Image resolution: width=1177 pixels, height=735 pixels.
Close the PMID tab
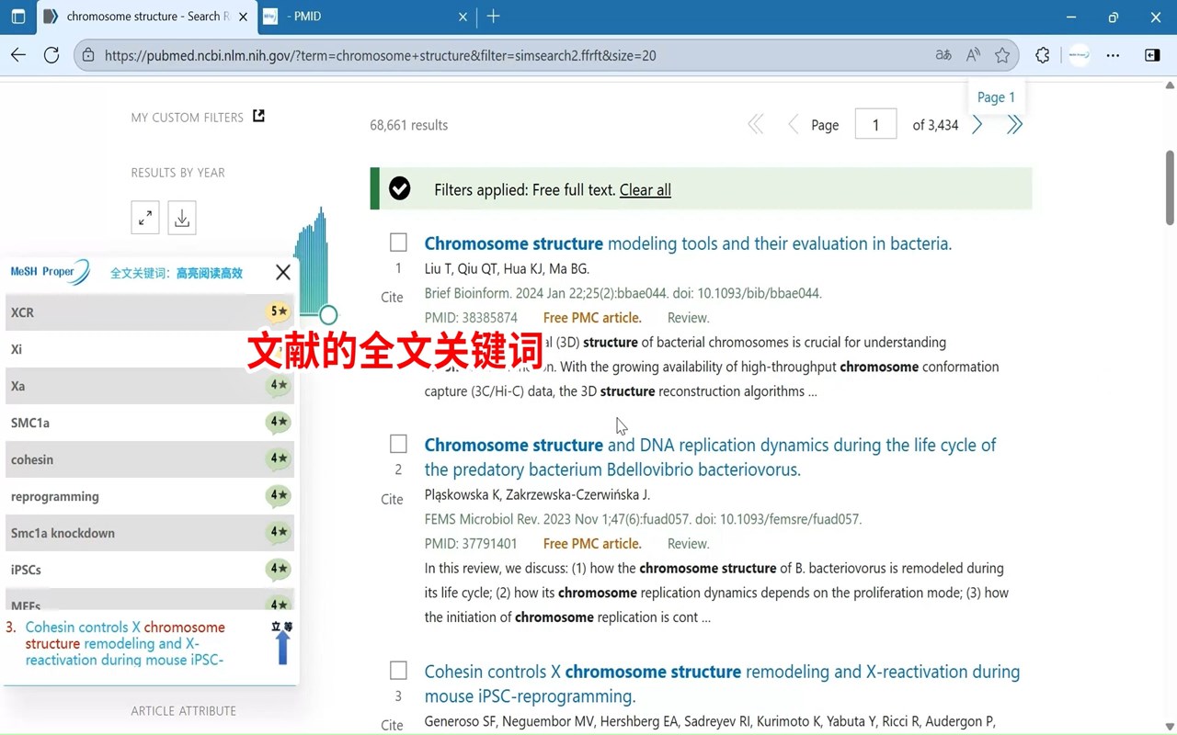463,17
